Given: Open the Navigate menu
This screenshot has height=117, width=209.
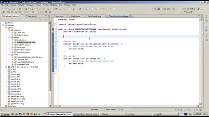Looking at the screenshot, I should point(30,5).
